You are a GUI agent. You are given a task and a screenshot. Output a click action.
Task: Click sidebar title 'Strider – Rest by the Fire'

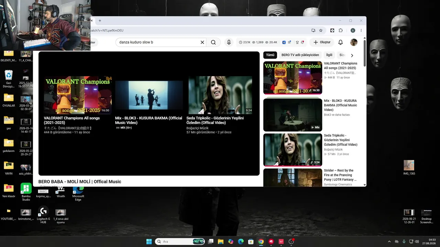coord(340,175)
